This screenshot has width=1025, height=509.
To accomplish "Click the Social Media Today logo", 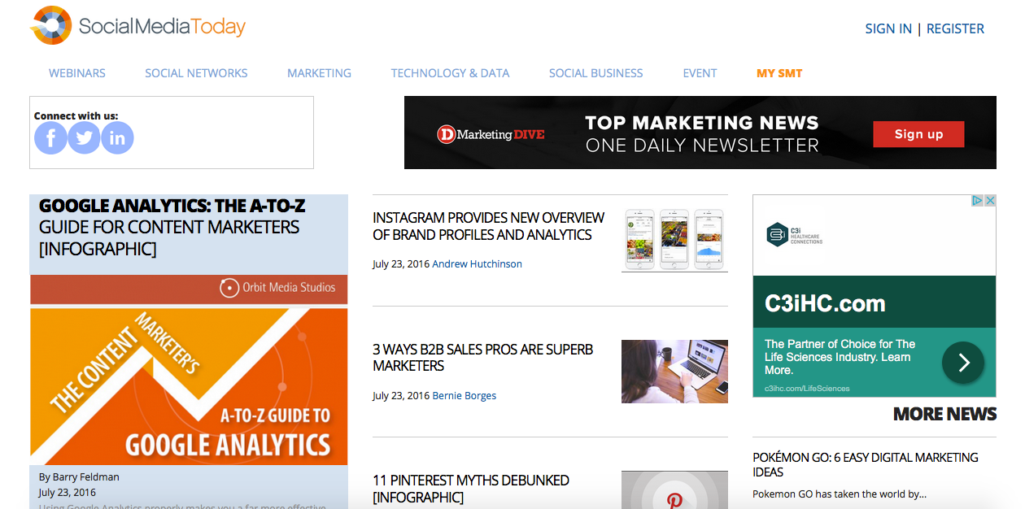I will 138,26.
